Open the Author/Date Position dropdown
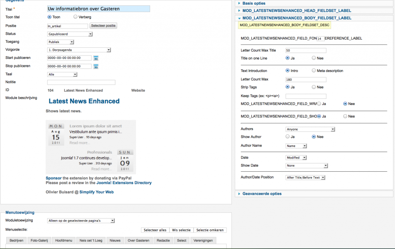The image size is (395, 249). pos(306,177)
